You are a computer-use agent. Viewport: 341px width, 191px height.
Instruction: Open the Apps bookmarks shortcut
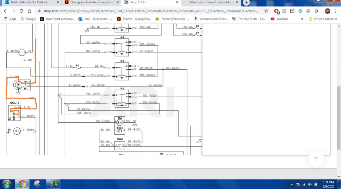(x=10, y=19)
